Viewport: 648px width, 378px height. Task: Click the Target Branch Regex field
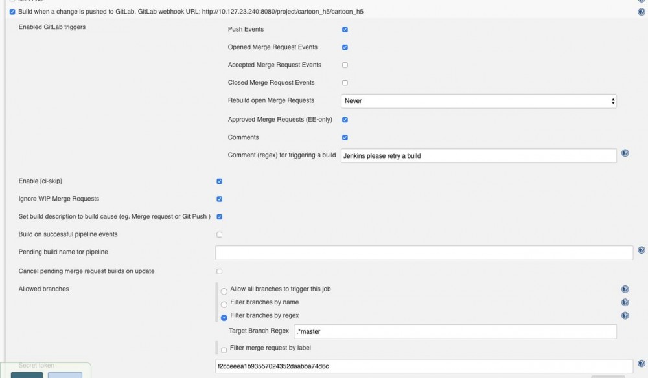(454, 331)
